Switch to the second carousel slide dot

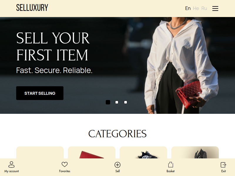pyautogui.click(x=117, y=102)
